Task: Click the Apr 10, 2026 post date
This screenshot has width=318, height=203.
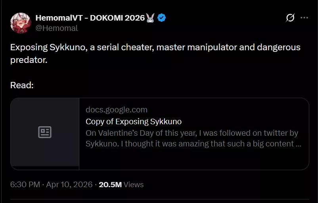Action: [x=69, y=184]
